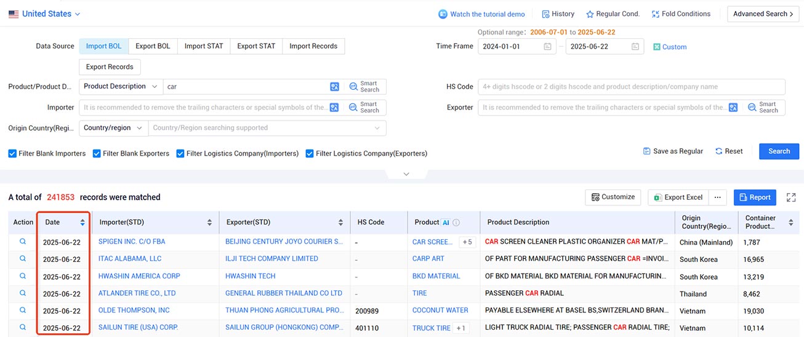
Task: Click Smart Search next to Importer field
Action: click(364, 108)
